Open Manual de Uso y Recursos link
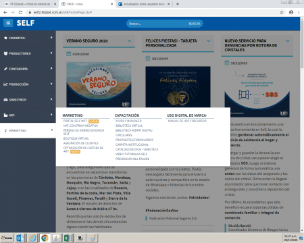304x243 pixels. point(187,121)
